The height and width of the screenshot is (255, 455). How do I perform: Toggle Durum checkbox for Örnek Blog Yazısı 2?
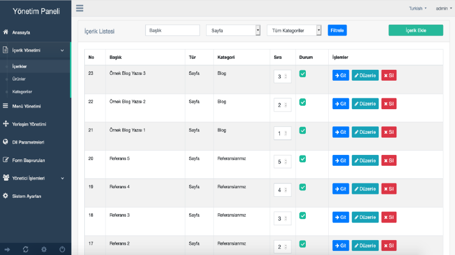click(302, 102)
